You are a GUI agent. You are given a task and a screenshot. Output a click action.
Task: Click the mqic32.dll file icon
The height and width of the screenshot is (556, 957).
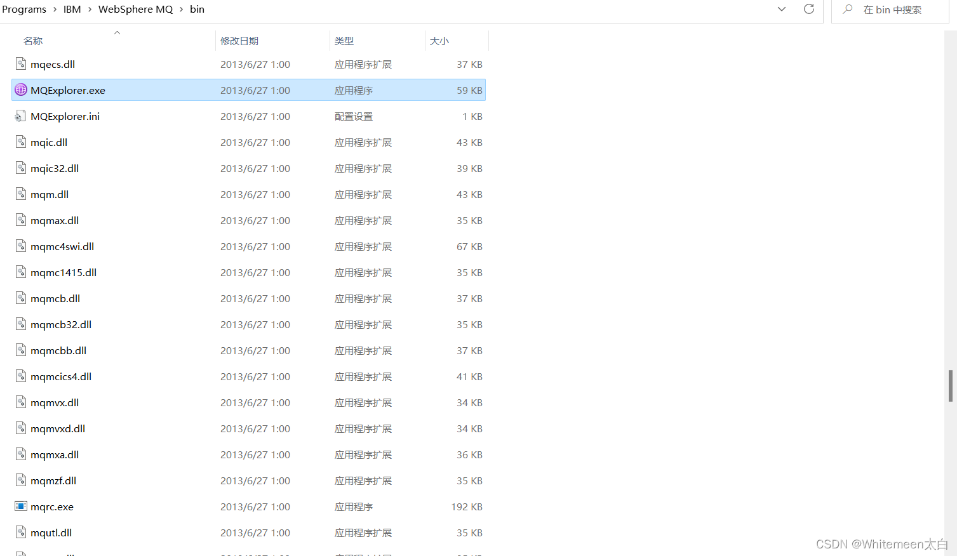tap(21, 168)
